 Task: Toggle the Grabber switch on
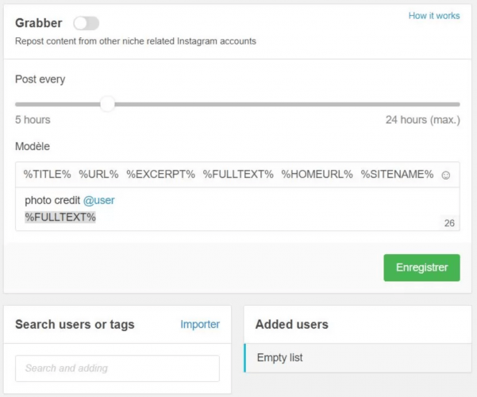[86, 24]
